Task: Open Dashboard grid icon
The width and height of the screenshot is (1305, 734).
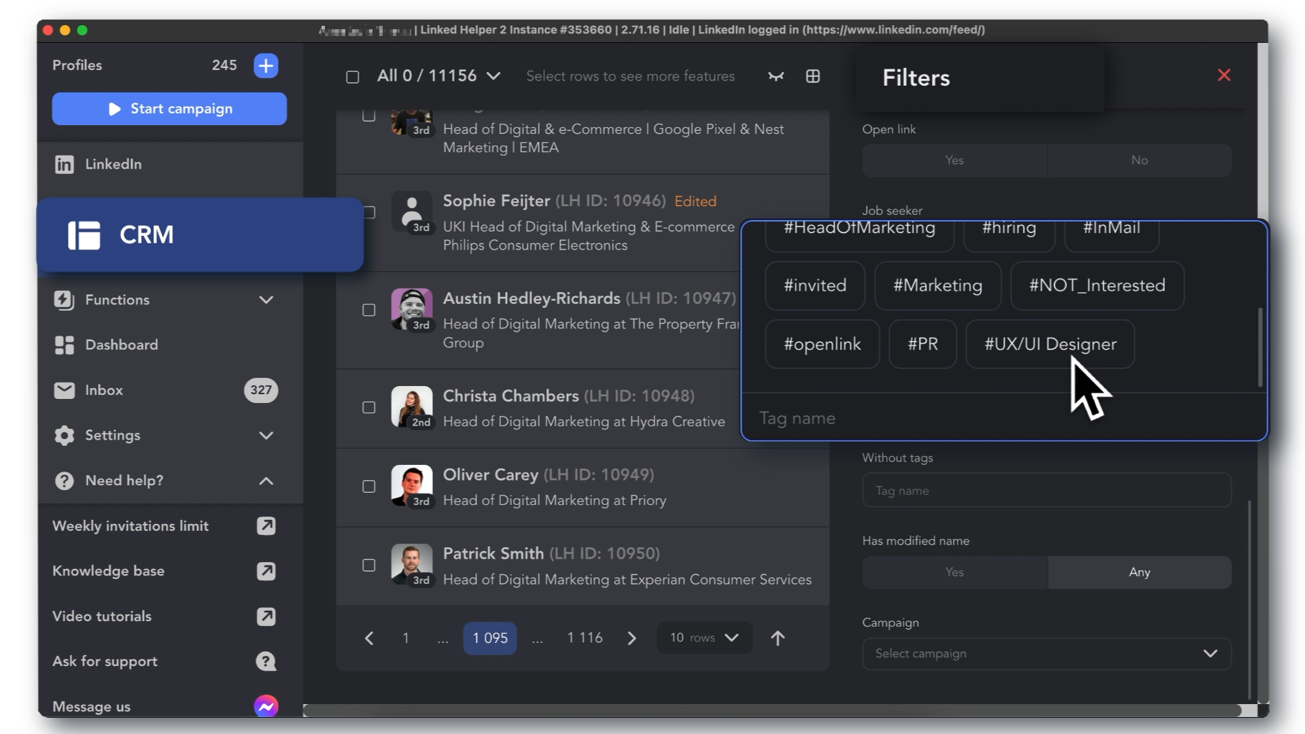Action: (x=64, y=345)
